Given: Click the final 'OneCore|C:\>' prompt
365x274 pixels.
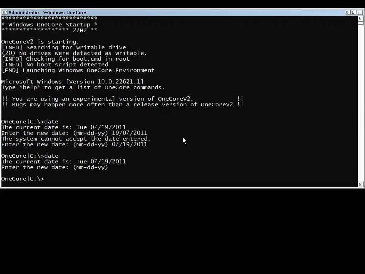Looking at the screenshot, I should point(22,179).
